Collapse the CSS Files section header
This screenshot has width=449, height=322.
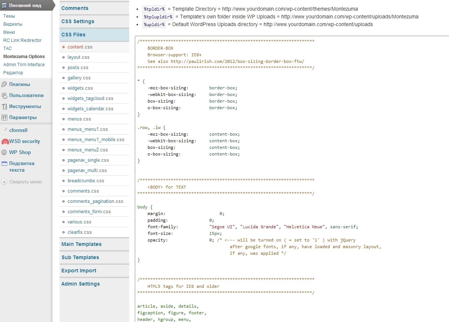click(73, 35)
